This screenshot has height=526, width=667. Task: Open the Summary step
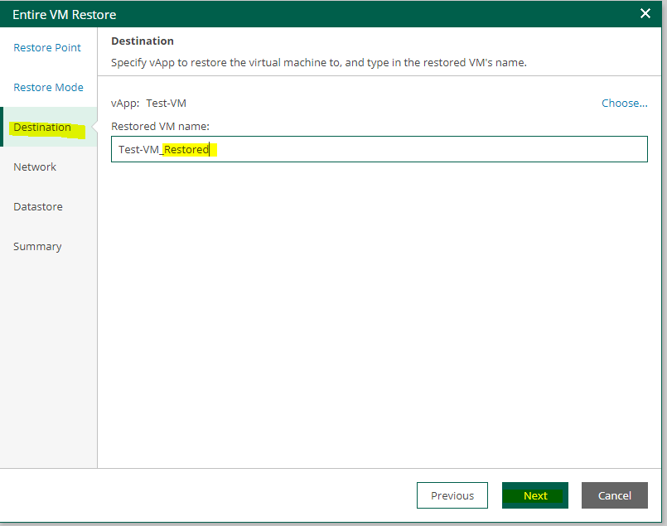point(37,247)
